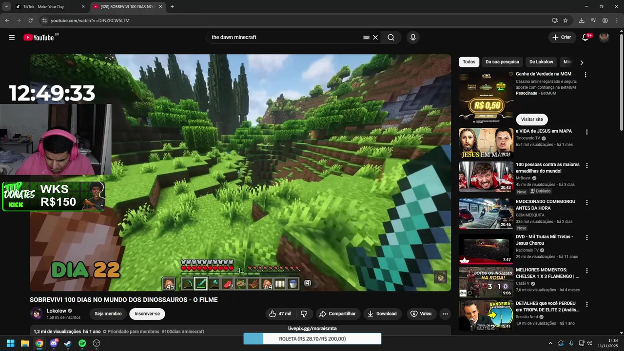Click the Compartilhar button

click(x=338, y=314)
